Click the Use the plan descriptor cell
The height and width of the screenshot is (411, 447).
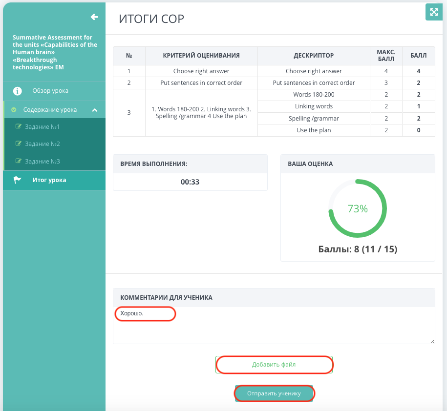314,130
